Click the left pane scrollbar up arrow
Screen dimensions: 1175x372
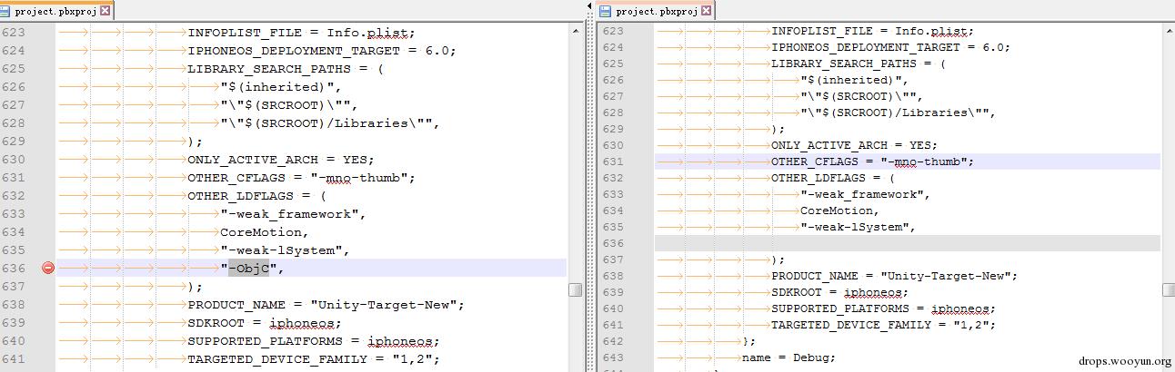[576, 32]
